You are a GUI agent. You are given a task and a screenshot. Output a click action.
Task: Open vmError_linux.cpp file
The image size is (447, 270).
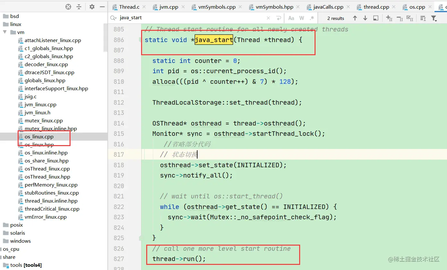pos(46,217)
